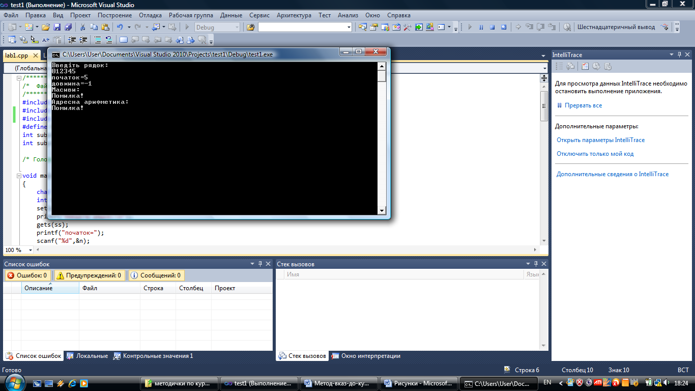Open the Отладка menu
695x391 pixels.
[x=150, y=15]
